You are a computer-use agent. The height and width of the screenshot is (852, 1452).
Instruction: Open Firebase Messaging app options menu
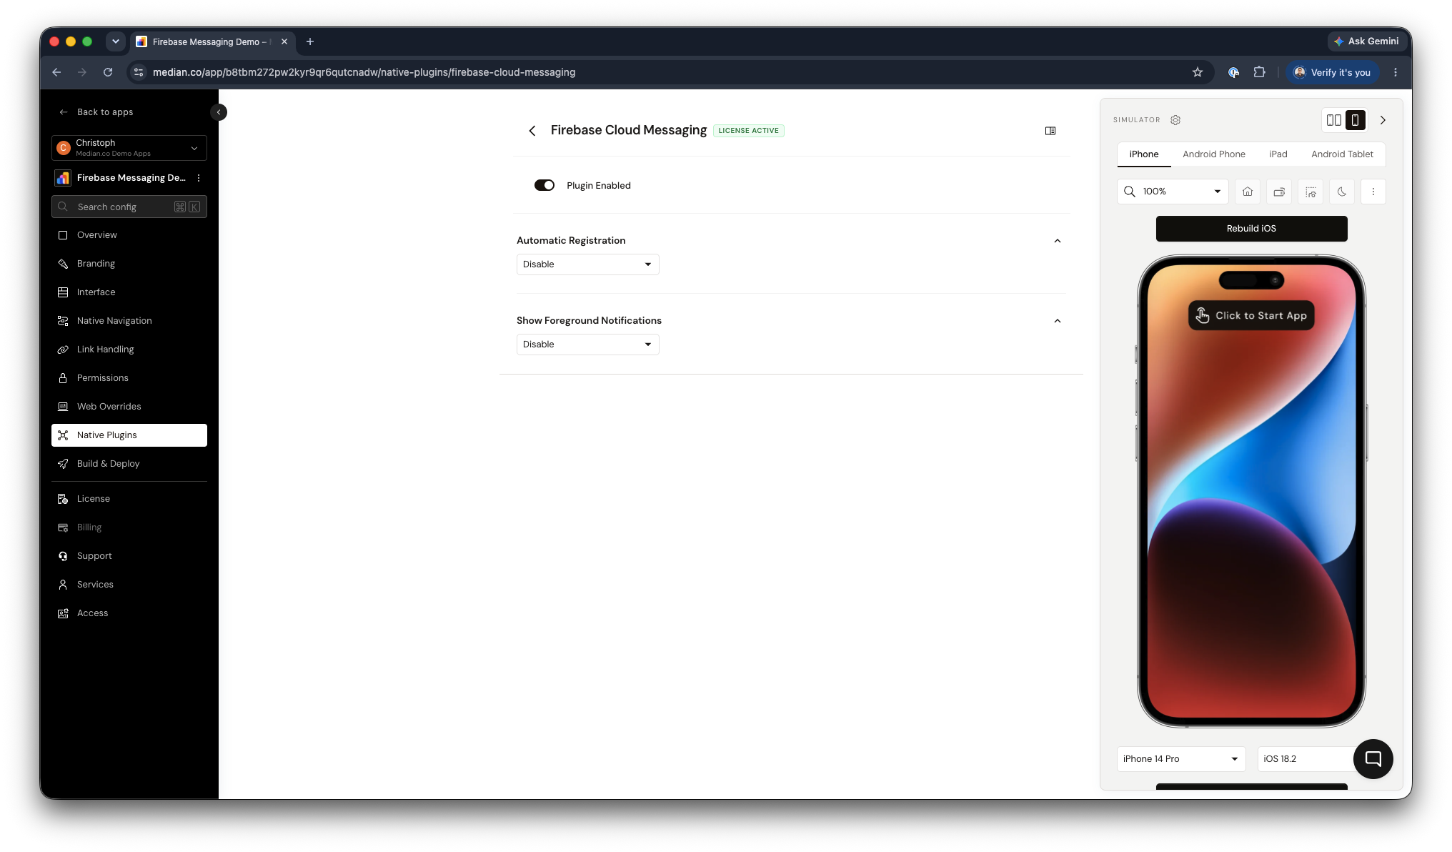199,178
